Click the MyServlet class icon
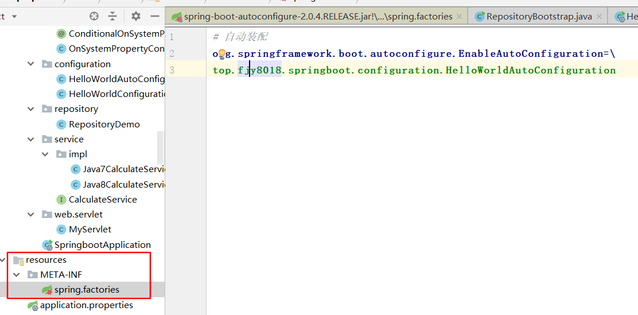The width and height of the screenshot is (638, 315). coord(61,230)
